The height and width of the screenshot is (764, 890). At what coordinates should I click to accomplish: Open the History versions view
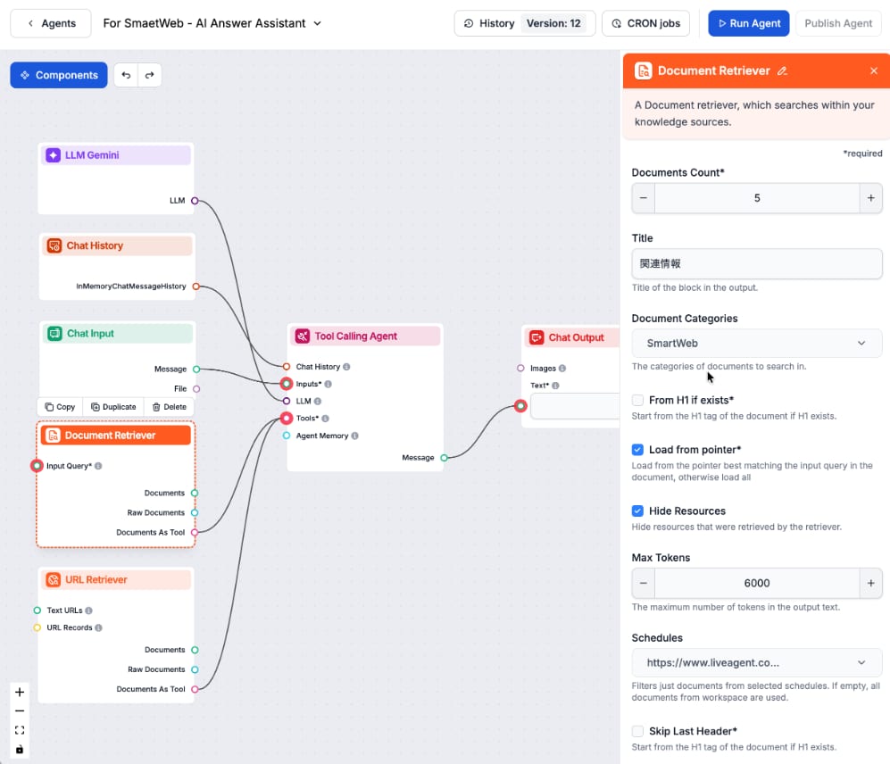tap(490, 23)
